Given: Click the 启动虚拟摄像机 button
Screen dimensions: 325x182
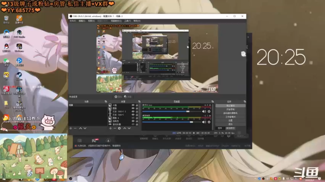Looking at the screenshot, I should tap(230, 113).
